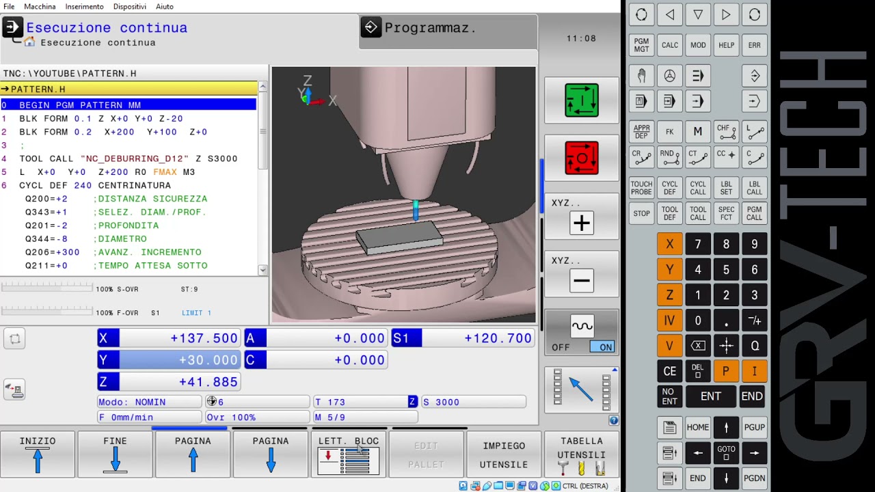
Task: Click scroll-up arrow of program listing
Action: [263, 87]
